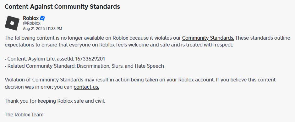The image size is (295, 122).
Task: Click the bullet before Content line
Action: click(x=5, y=59)
